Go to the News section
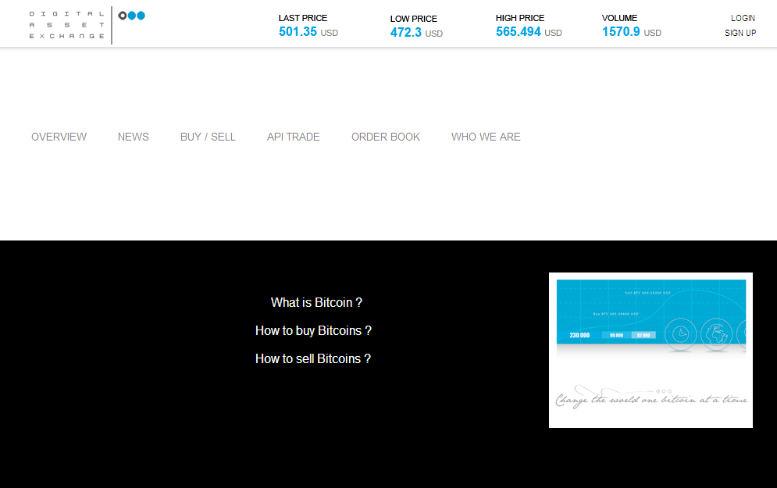This screenshot has width=777, height=488. point(134,137)
